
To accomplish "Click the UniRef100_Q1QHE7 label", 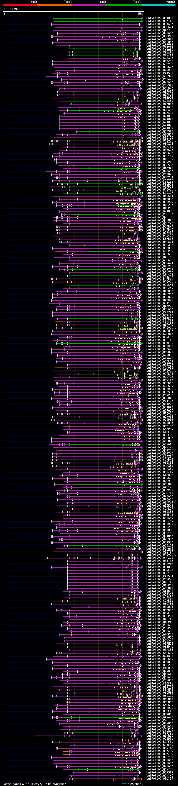I will pos(160,135).
